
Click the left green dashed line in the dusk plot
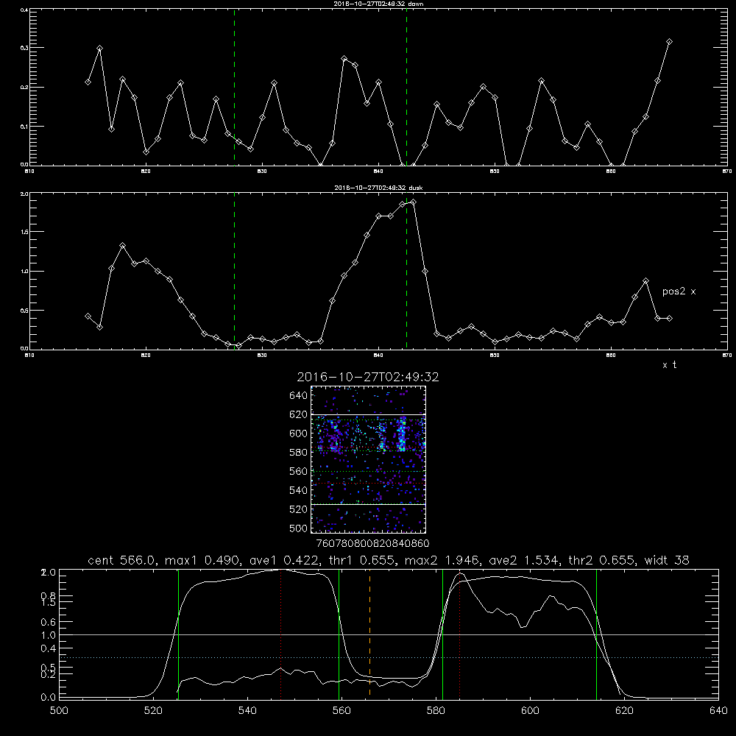point(234,272)
